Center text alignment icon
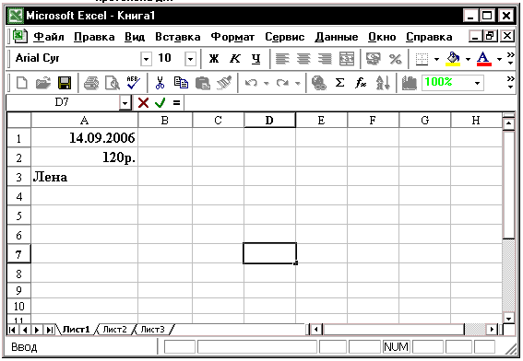This screenshot has width=523, height=361. pyautogui.click(x=303, y=59)
